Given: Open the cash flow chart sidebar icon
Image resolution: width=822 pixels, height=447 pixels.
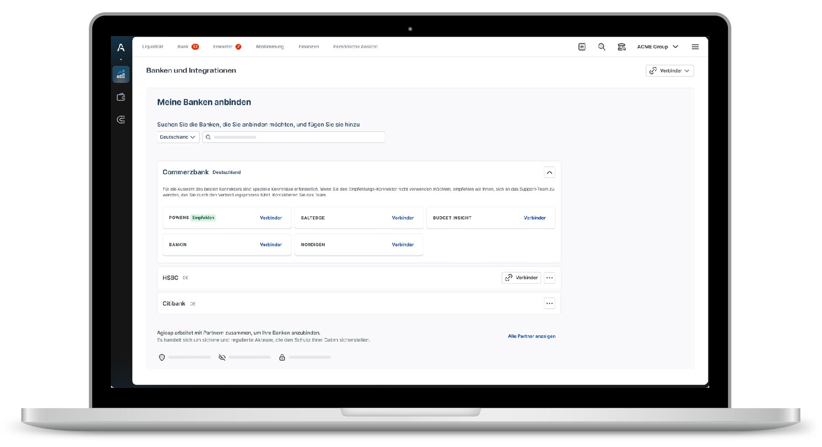Looking at the screenshot, I should pos(121,74).
